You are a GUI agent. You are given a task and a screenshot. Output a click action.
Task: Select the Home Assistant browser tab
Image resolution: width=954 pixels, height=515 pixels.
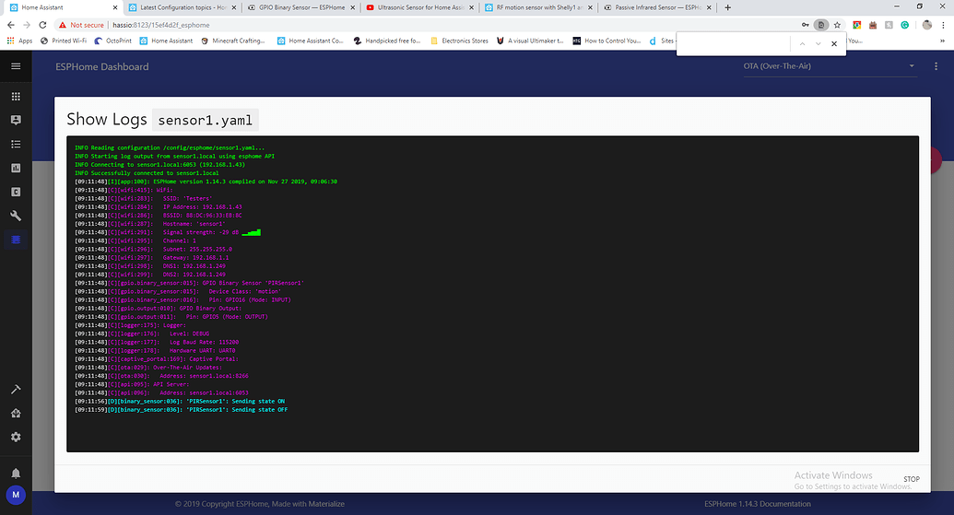coord(64,7)
